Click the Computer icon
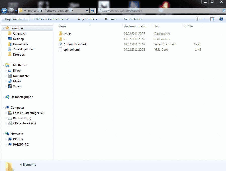 coord(7,108)
